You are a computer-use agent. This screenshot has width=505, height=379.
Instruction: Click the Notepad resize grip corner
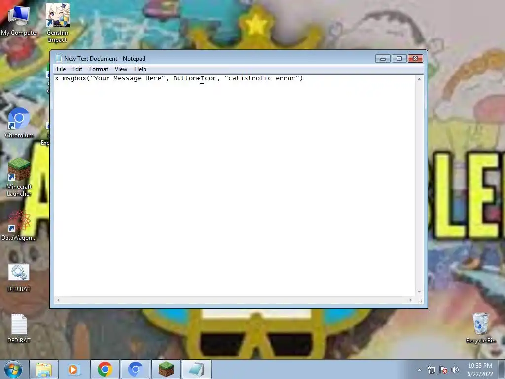coord(420,301)
